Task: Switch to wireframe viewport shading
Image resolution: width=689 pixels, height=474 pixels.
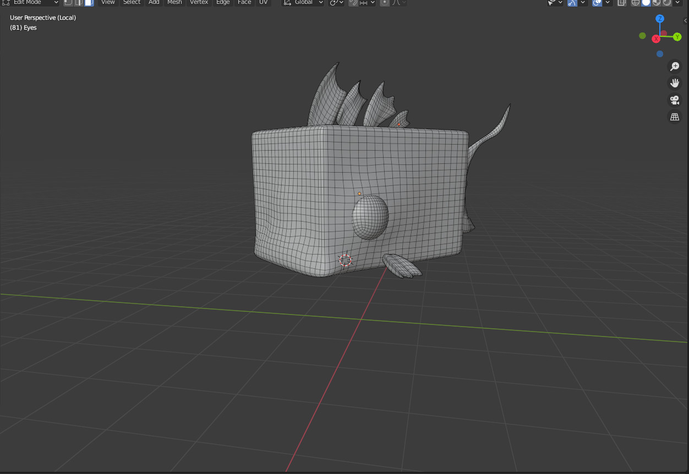Action: click(636, 2)
